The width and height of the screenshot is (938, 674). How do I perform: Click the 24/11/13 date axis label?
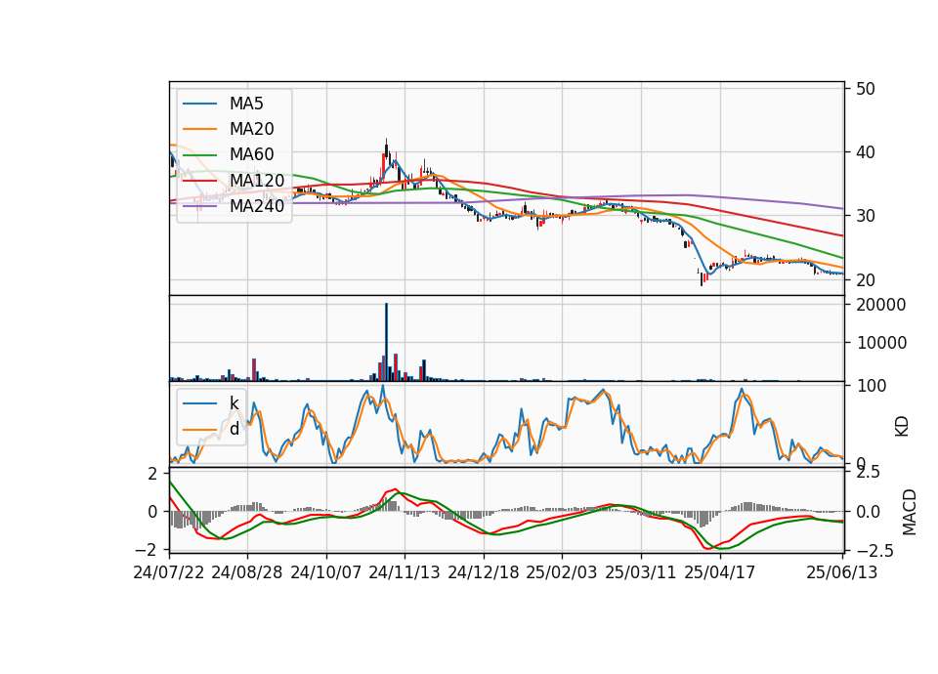coord(405,572)
